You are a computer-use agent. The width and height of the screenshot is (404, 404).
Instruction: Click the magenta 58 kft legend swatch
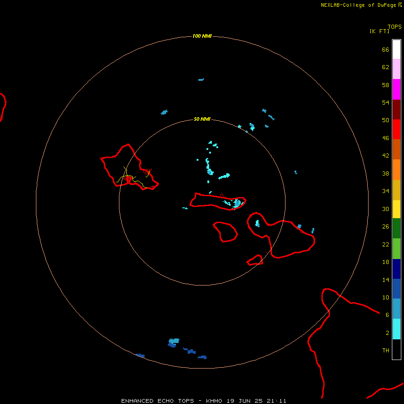click(396, 89)
